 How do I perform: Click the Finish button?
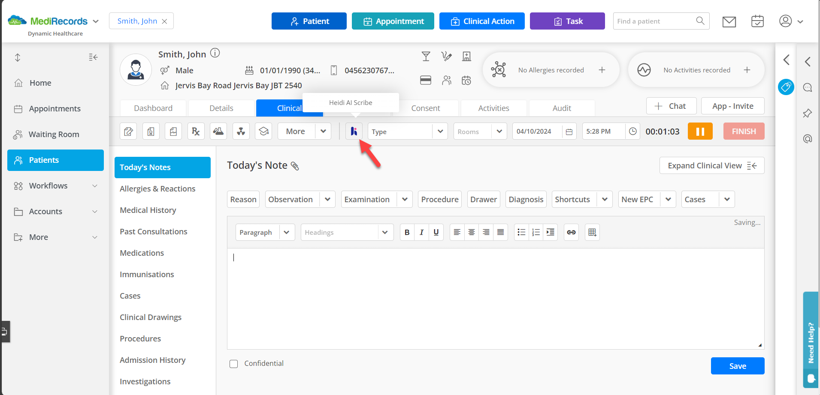pyautogui.click(x=744, y=131)
